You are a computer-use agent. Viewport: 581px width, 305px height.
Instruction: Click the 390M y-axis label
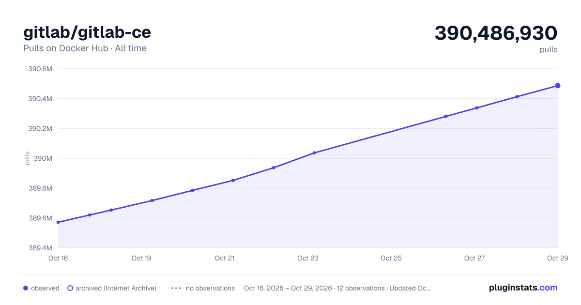coord(43,158)
